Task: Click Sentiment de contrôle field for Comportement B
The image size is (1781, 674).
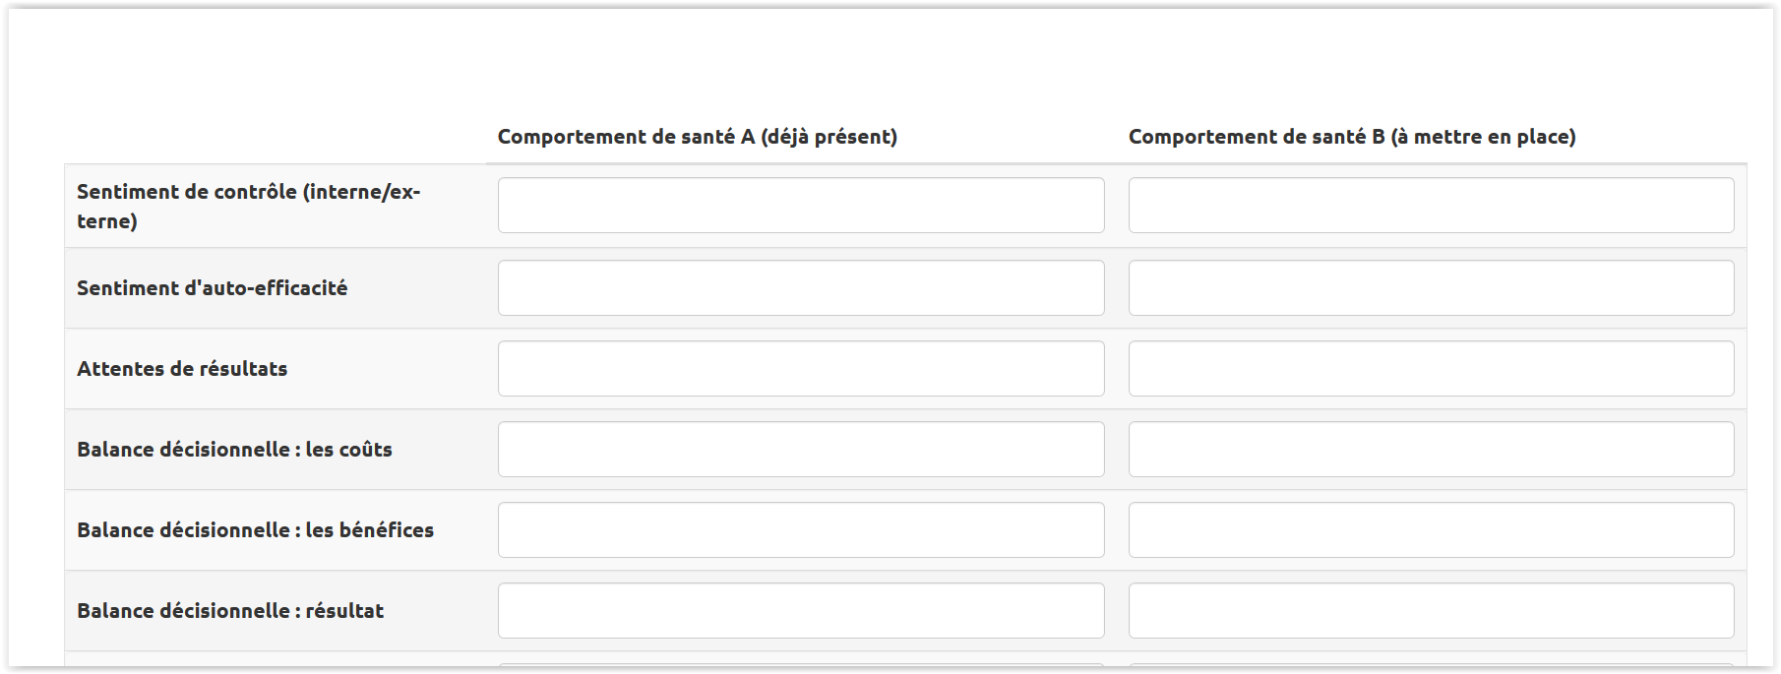Action: click(1431, 206)
